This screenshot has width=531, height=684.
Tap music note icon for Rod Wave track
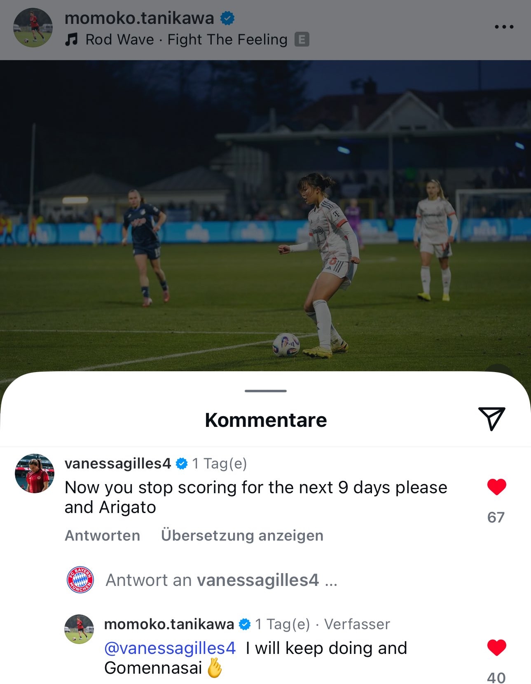click(71, 40)
